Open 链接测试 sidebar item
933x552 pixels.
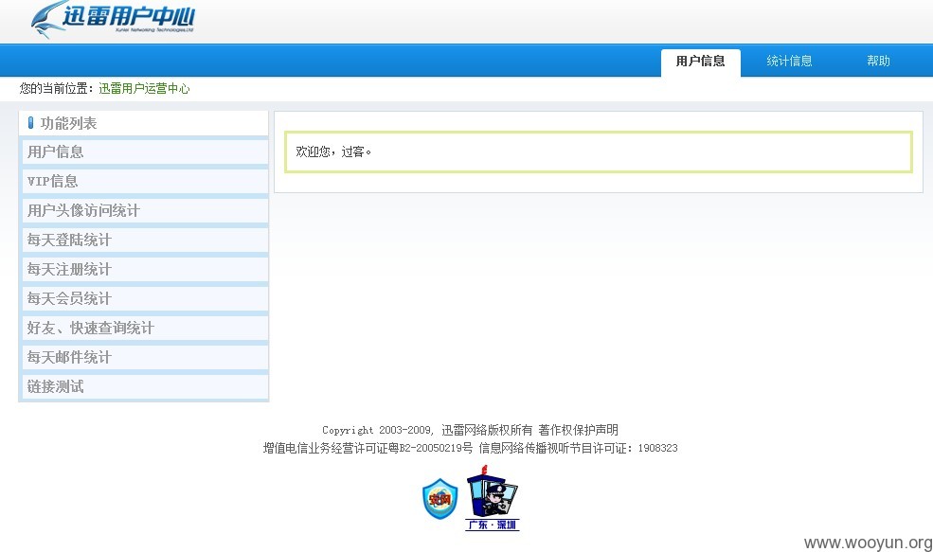pyautogui.click(x=145, y=386)
